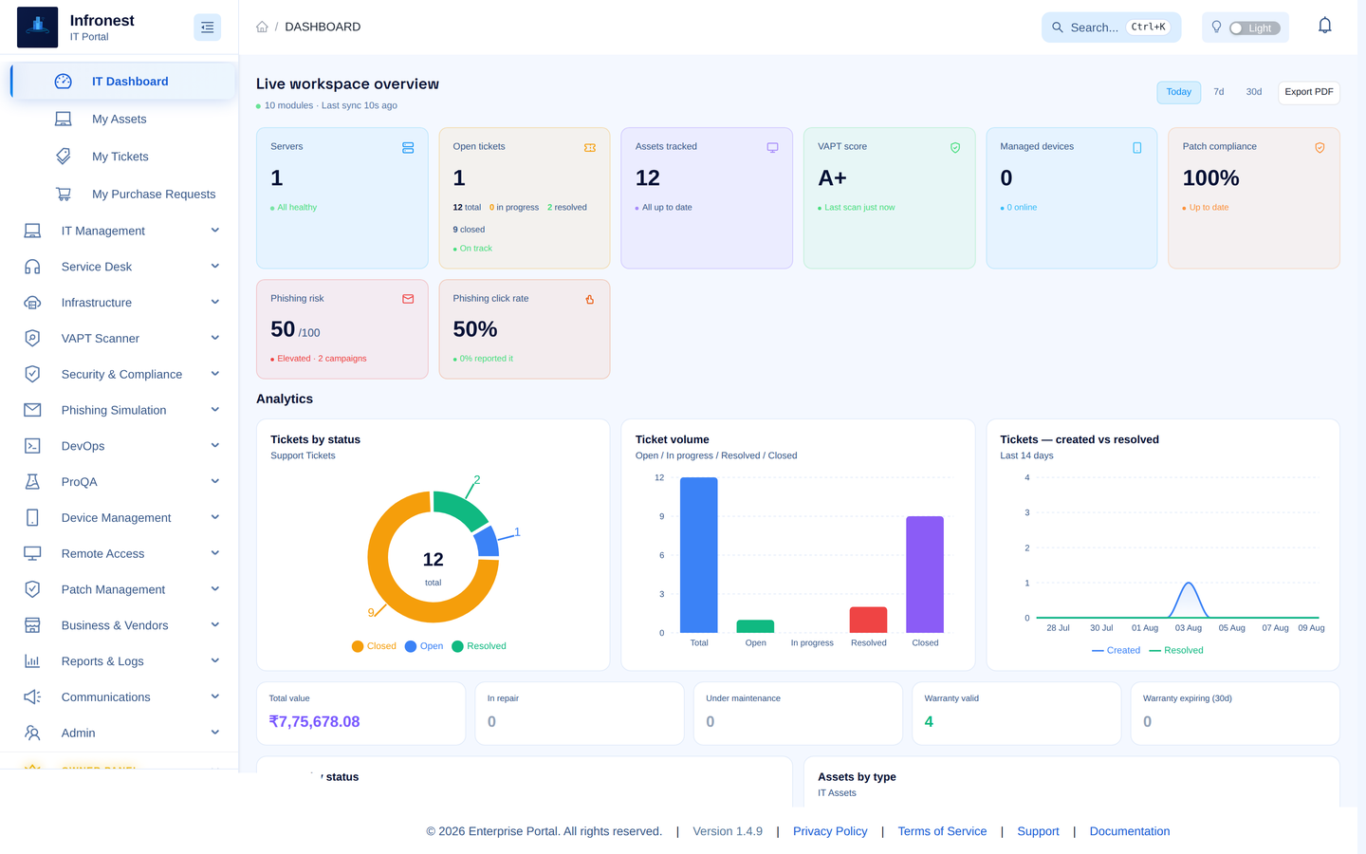The height and width of the screenshot is (854, 1366).
Task: Select the Today time range tab
Action: tap(1179, 92)
